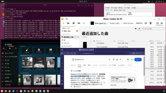
Task: Go back in Vivaldi browser
Action: pyautogui.click(x=68, y=53)
